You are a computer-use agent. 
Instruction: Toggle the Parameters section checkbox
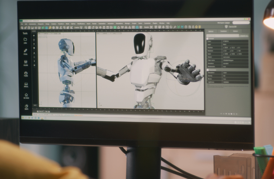coord(208,70)
